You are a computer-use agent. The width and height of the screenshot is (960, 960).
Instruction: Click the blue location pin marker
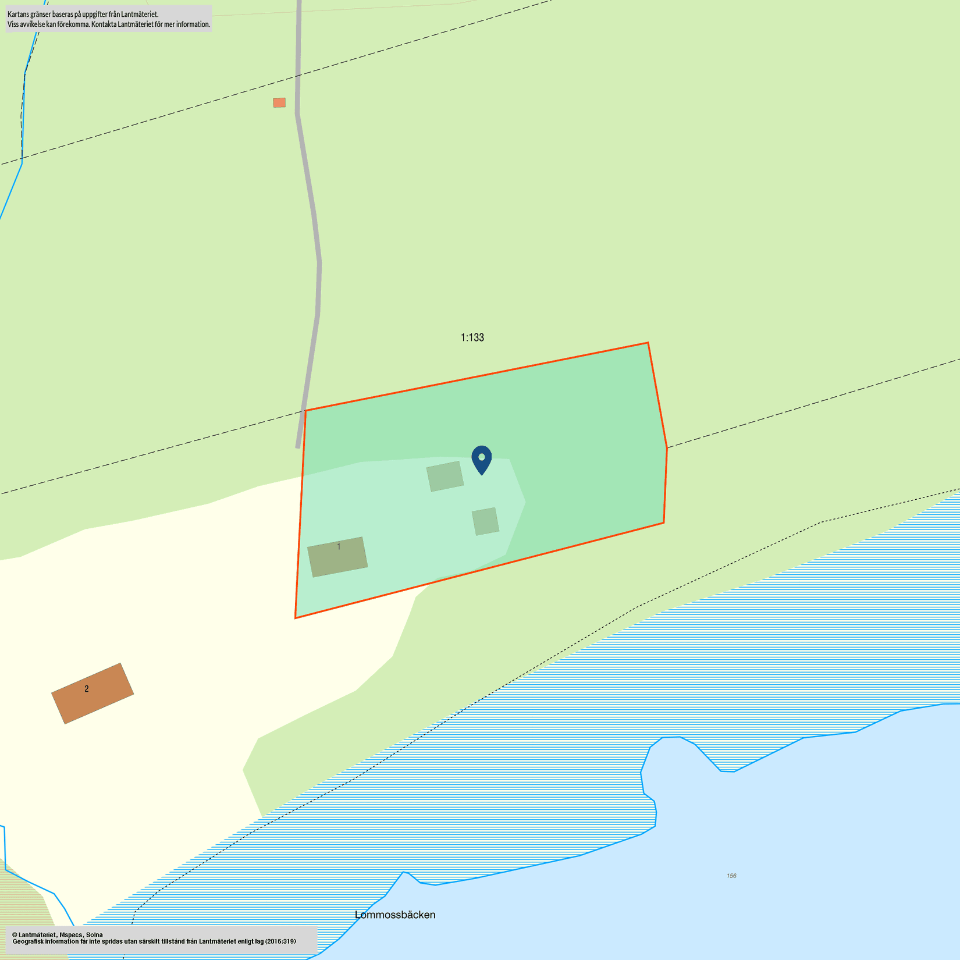click(x=481, y=459)
